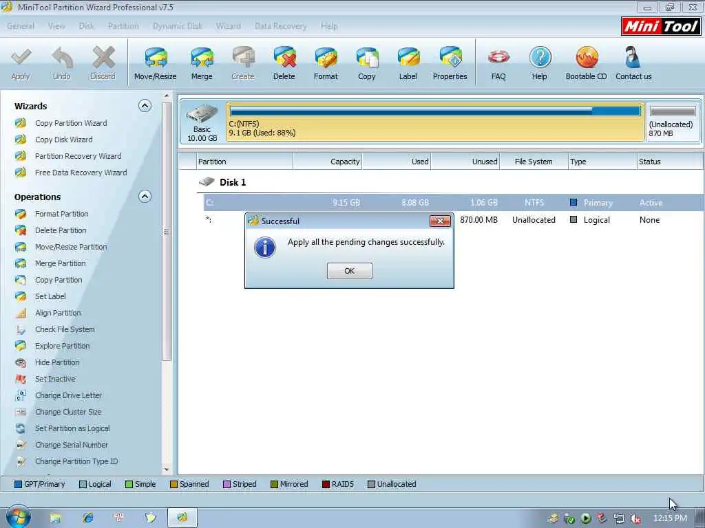Image resolution: width=705 pixels, height=528 pixels.
Task: Click the Copy toolbar icon
Action: click(367, 64)
